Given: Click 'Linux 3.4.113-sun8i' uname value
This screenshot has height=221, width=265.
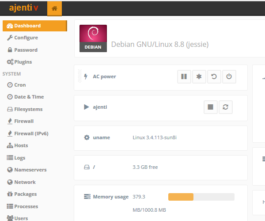Looking at the screenshot, I should pyautogui.click(x=155, y=137).
